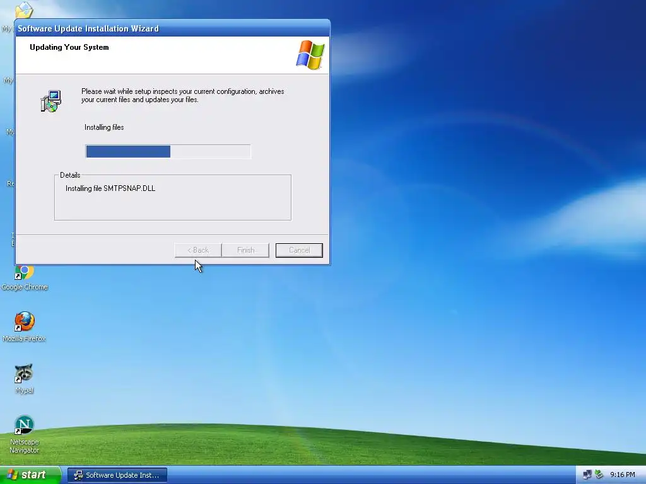Screen dimensions: 646x484
Task: Open the Google Chrome desktop shortcut
Action: (x=25, y=278)
